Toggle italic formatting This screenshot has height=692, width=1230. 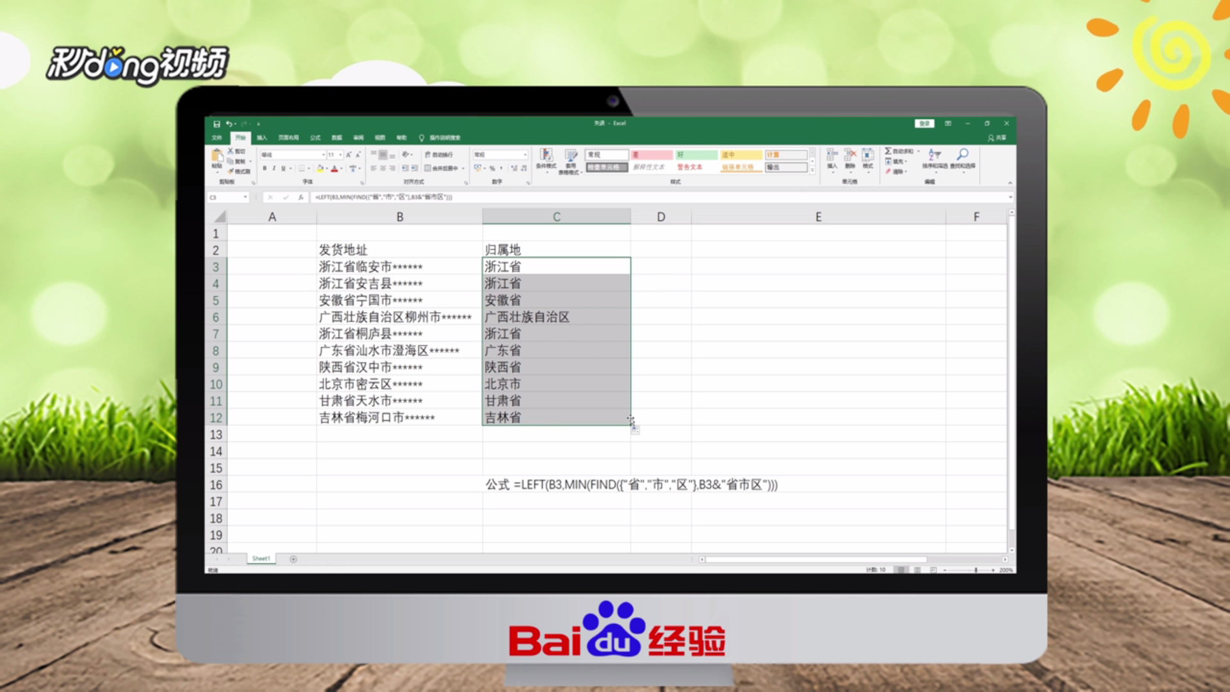[x=274, y=169]
